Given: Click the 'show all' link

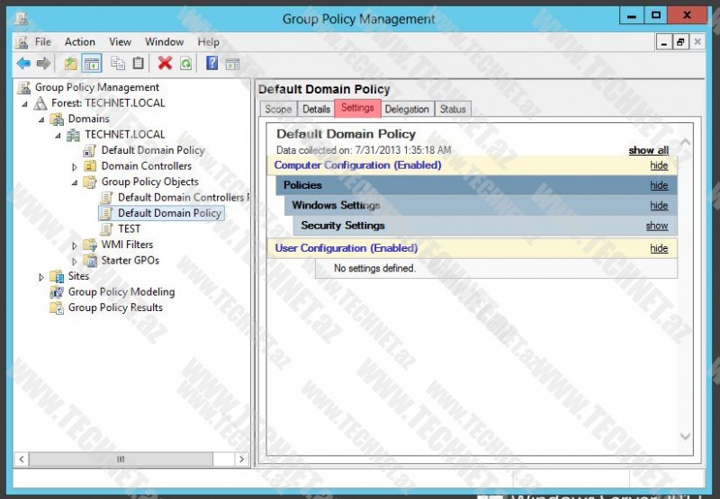Looking at the screenshot, I should 648,150.
